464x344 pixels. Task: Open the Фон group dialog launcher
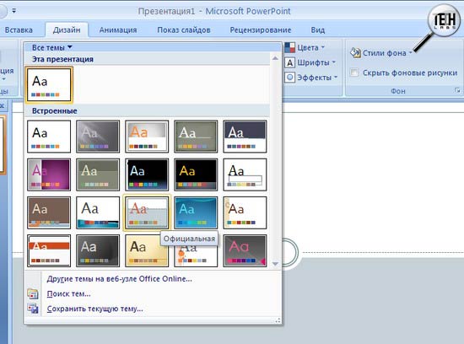[x=457, y=90]
